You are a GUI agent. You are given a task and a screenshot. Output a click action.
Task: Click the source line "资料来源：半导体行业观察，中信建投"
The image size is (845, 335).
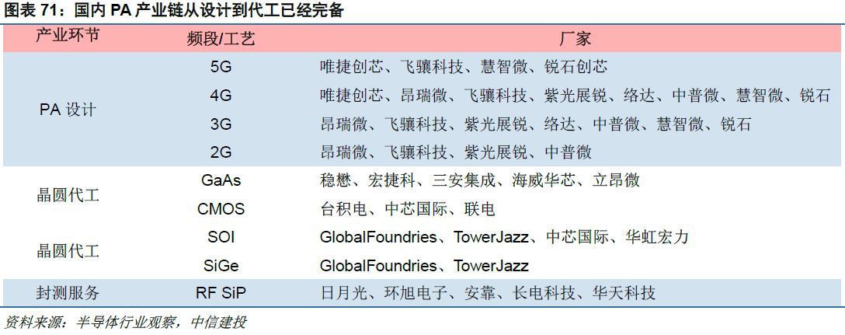(125, 323)
